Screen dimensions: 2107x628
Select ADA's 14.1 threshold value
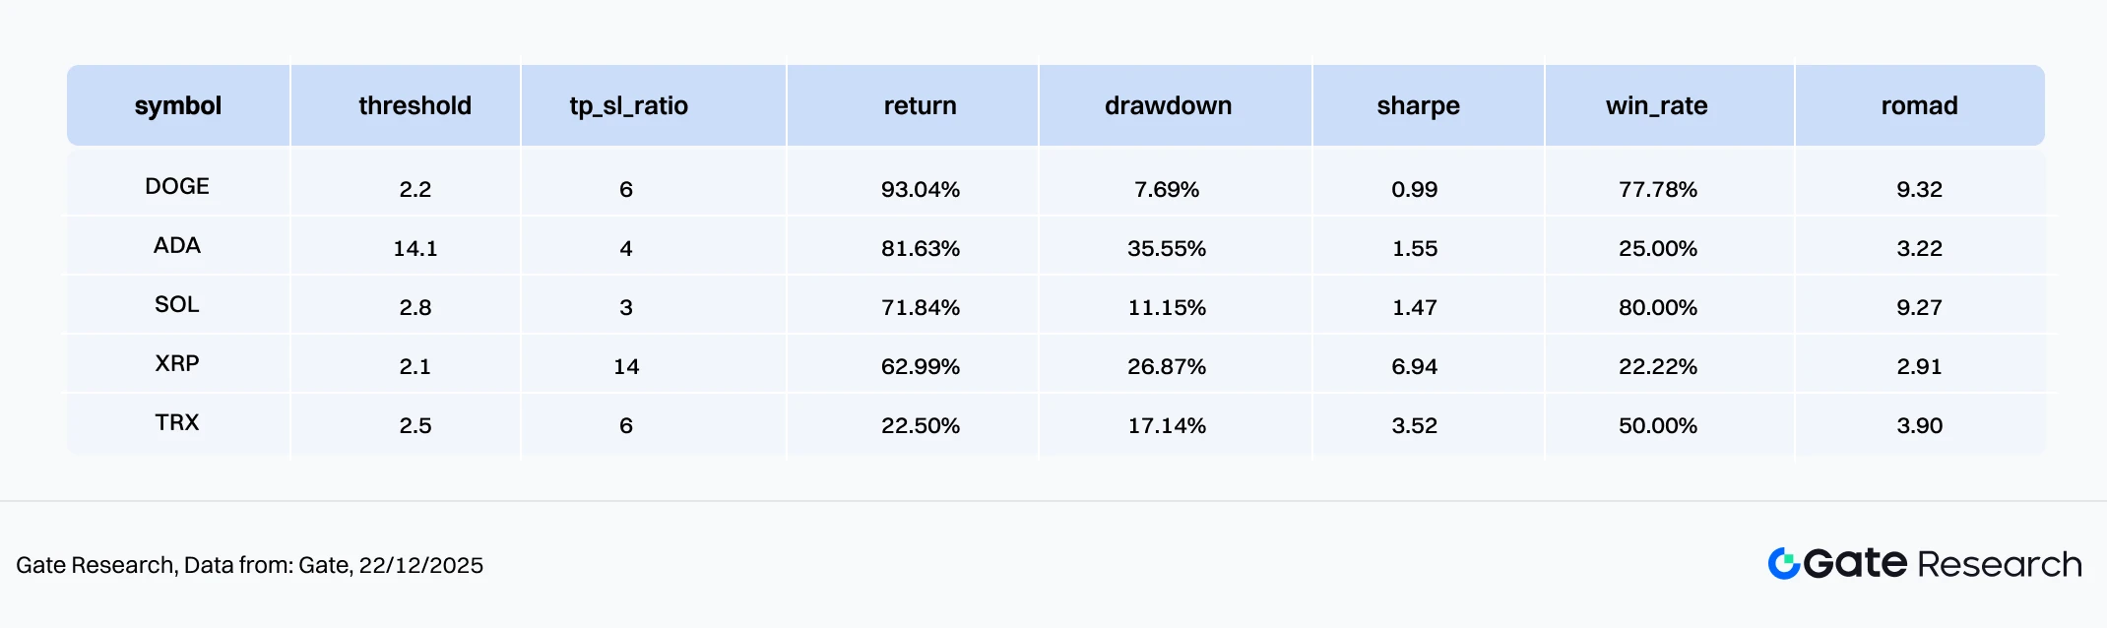415,248
